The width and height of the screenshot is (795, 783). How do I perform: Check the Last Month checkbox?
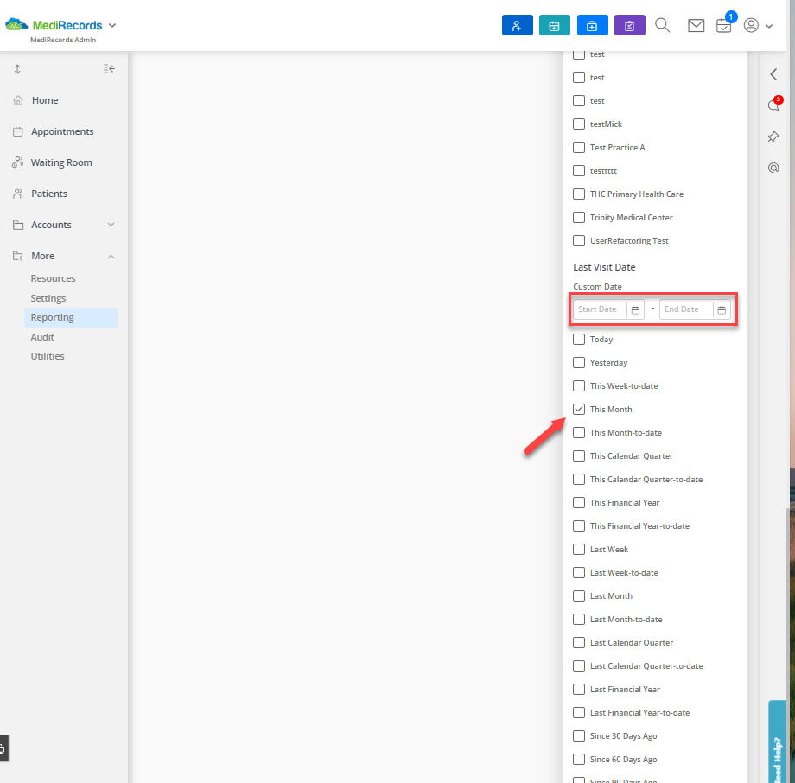click(578, 595)
